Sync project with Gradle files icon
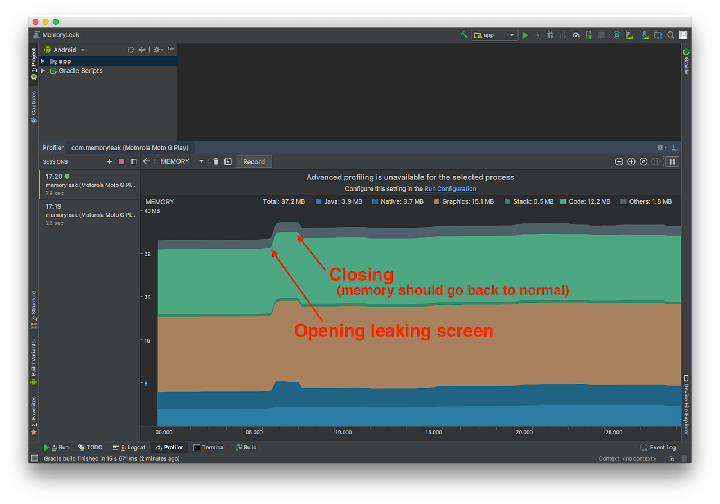This screenshot has width=720, height=504. pyautogui.click(x=617, y=35)
